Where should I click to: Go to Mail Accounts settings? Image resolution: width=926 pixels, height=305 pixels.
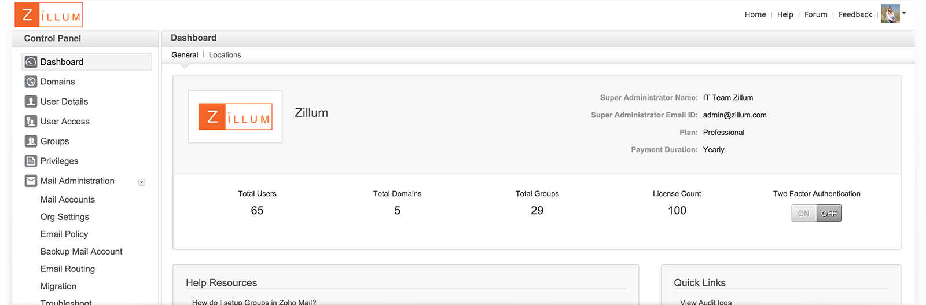pos(68,200)
